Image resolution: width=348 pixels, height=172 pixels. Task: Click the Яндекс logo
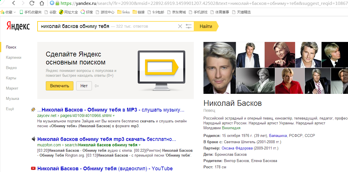pyautogui.click(x=18, y=26)
